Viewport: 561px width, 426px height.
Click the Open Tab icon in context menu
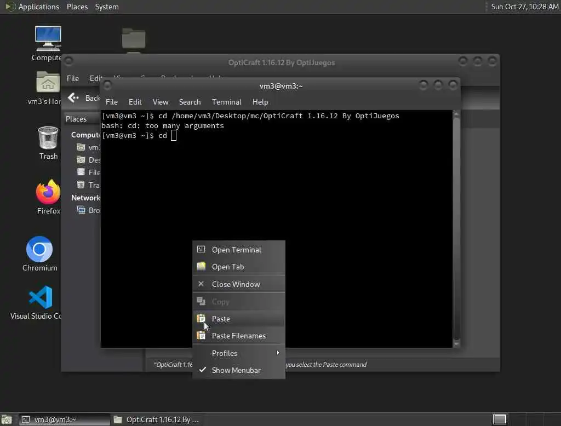(x=201, y=267)
